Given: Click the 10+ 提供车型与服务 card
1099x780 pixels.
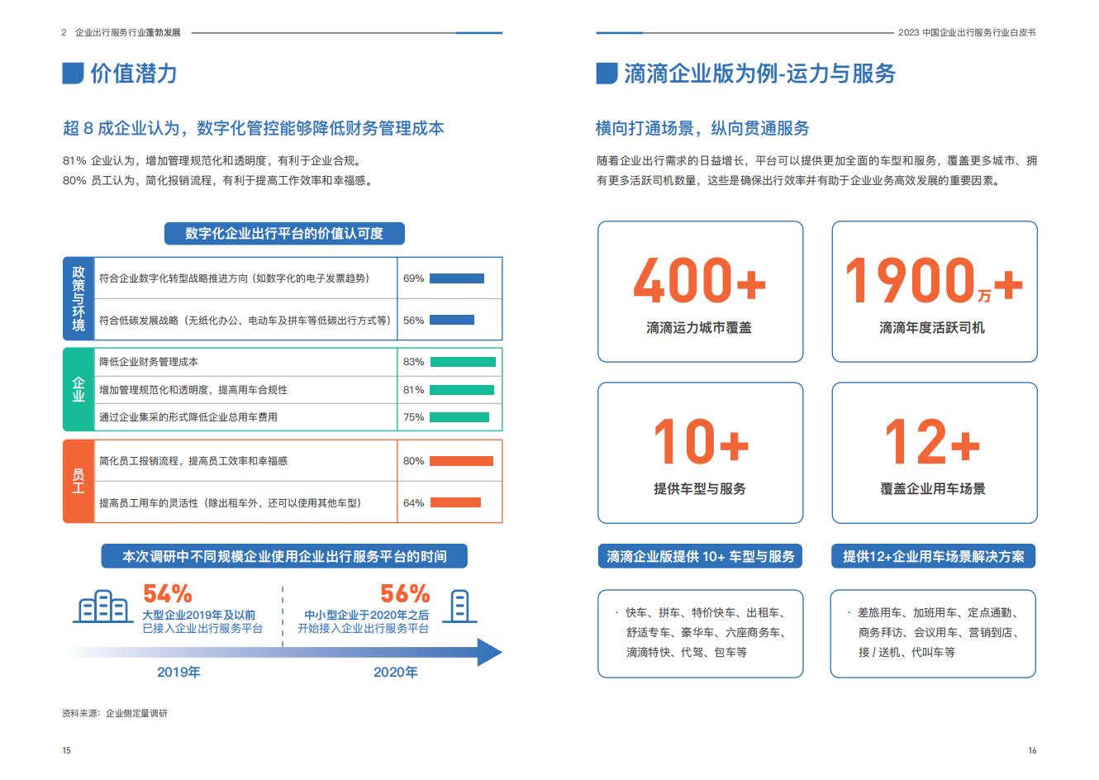Looking at the screenshot, I should (700, 453).
